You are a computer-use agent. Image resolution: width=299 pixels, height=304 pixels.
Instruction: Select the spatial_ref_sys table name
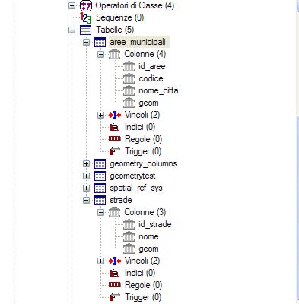(x=136, y=188)
